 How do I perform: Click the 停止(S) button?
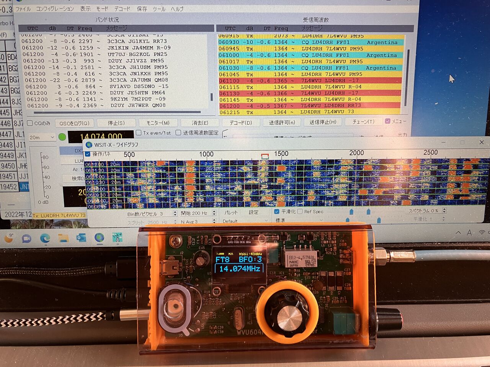pyautogui.click(x=116, y=123)
